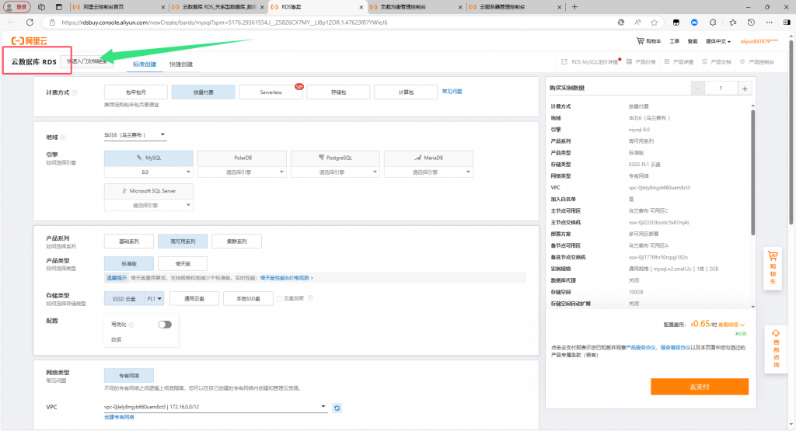The height and width of the screenshot is (431, 796).
Task: Open the 售前咨询 support widget
Action: (x=774, y=343)
